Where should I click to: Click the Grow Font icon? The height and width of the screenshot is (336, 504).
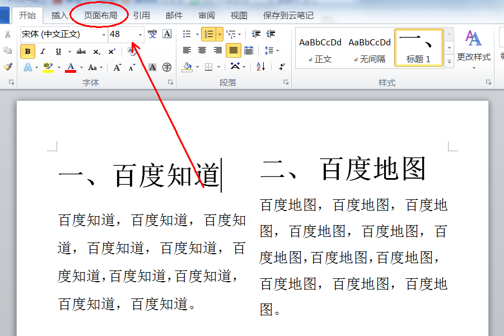point(118,67)
